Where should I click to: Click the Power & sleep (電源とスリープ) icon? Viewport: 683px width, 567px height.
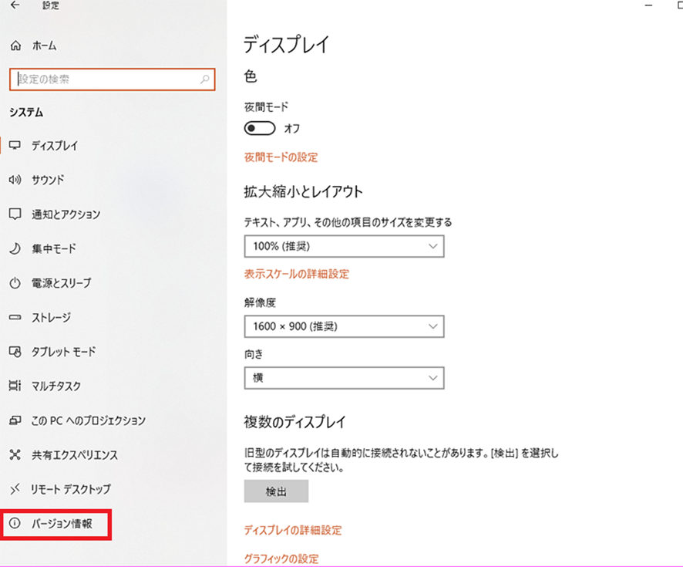click(x=15, y=283)
